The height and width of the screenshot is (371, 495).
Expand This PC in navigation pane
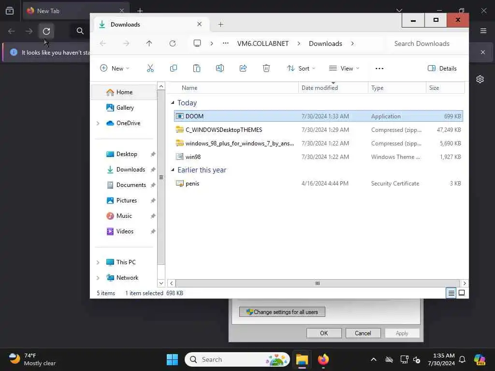98,262
